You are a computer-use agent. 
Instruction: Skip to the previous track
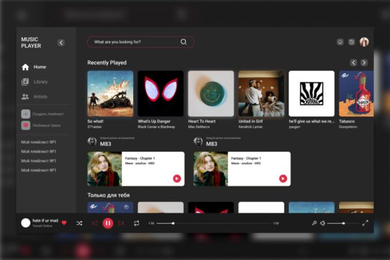[95, 224]
